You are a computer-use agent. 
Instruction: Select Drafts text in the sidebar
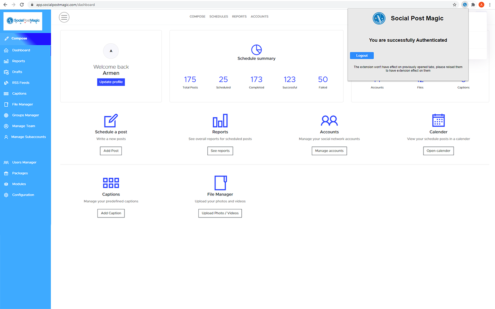[17, 72]
